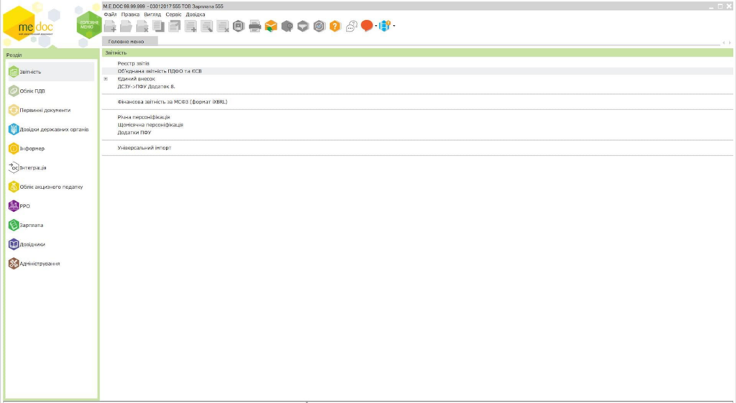The width and height of the screenshot is (736, 403).
Task: Click the orange speech bubble icon
Action: (x=367, y=26)
